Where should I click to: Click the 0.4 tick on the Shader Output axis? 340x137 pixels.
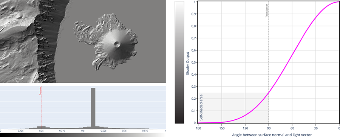click(194, 75)
